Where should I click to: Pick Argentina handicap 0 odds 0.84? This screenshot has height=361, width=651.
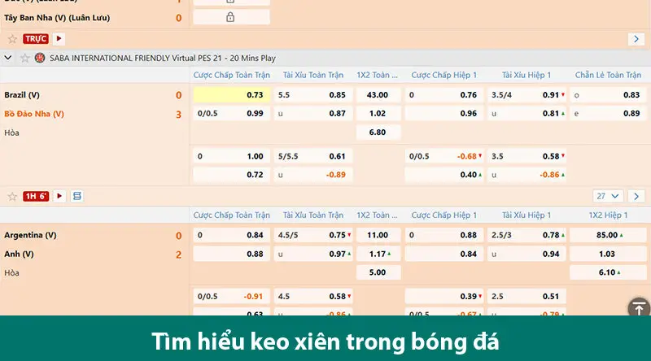pyautogui.click(x=232, y=235)
